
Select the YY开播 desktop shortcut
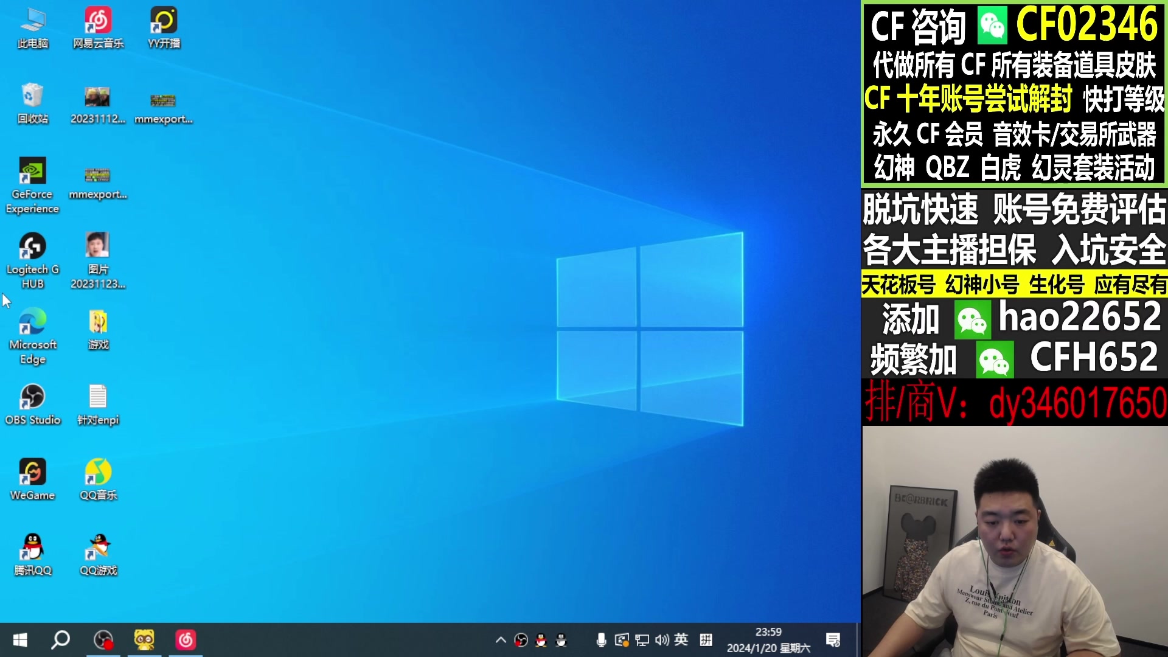164,28
